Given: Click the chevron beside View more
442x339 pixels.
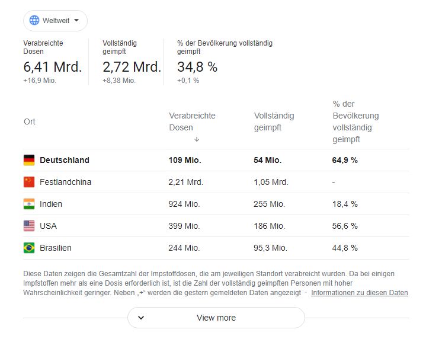Looking at the screenshot, I should click(x=141, y=318).
